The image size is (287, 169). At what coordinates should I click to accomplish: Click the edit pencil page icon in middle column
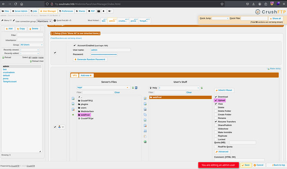pyautogui.click(x=145, y=99)
